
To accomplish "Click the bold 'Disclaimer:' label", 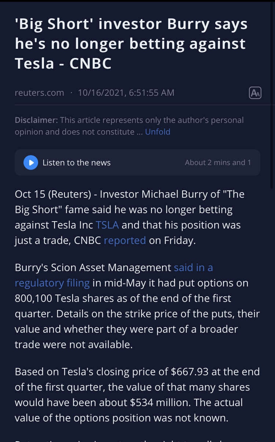I will click(36, 120).
